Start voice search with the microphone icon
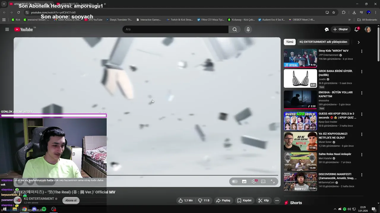This screenshot has width=380, height=213. pos(248,29)
